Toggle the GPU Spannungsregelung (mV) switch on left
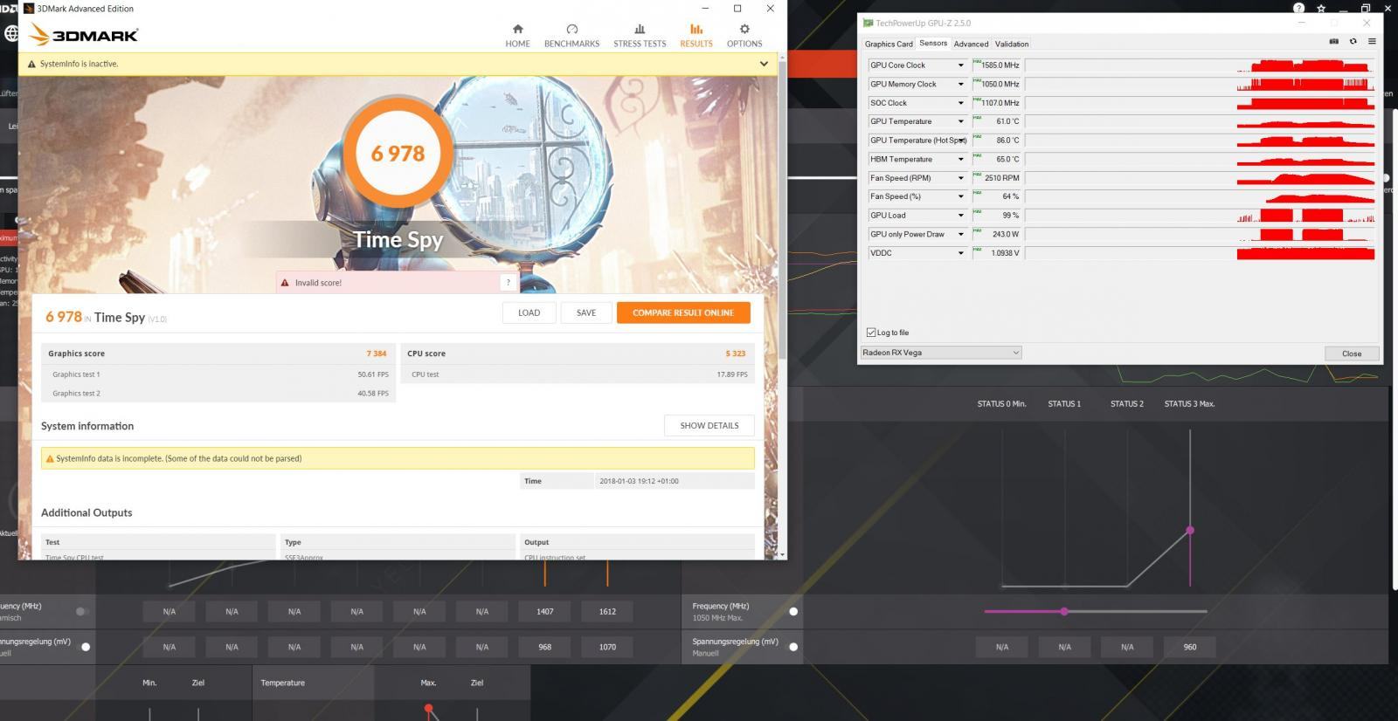This screenshot has width=1398, height=721. coord(86,647)
